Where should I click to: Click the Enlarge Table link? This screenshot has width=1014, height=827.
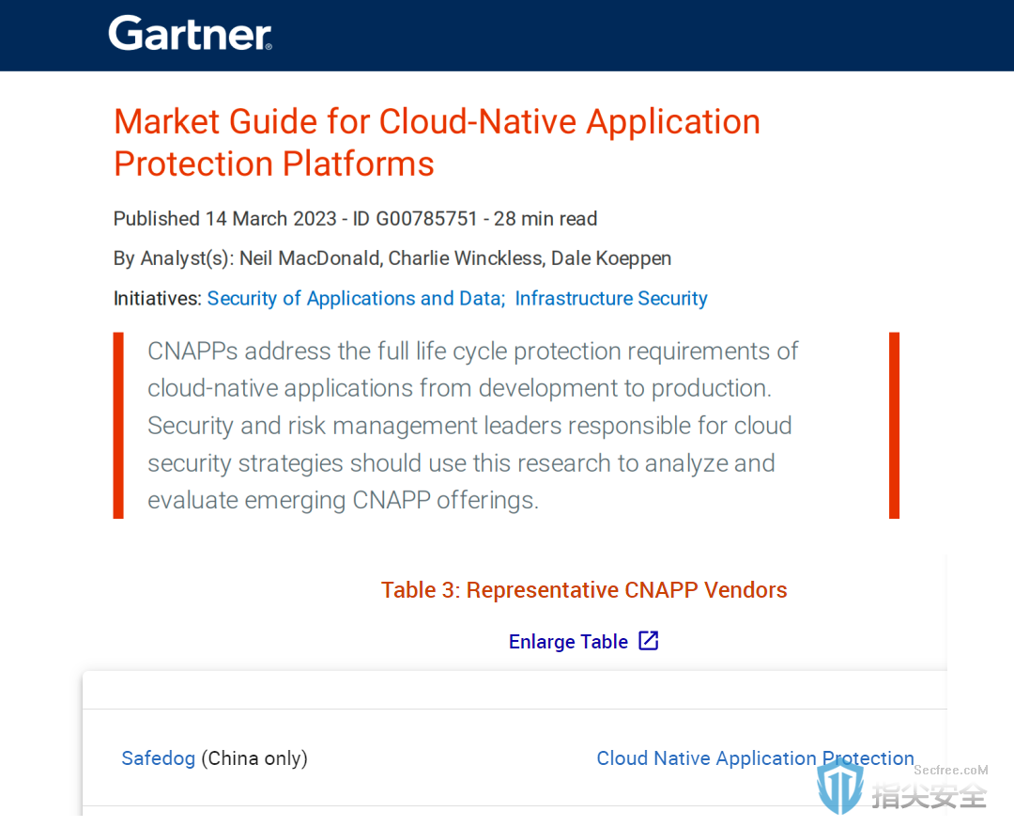(x=568, y=641)
